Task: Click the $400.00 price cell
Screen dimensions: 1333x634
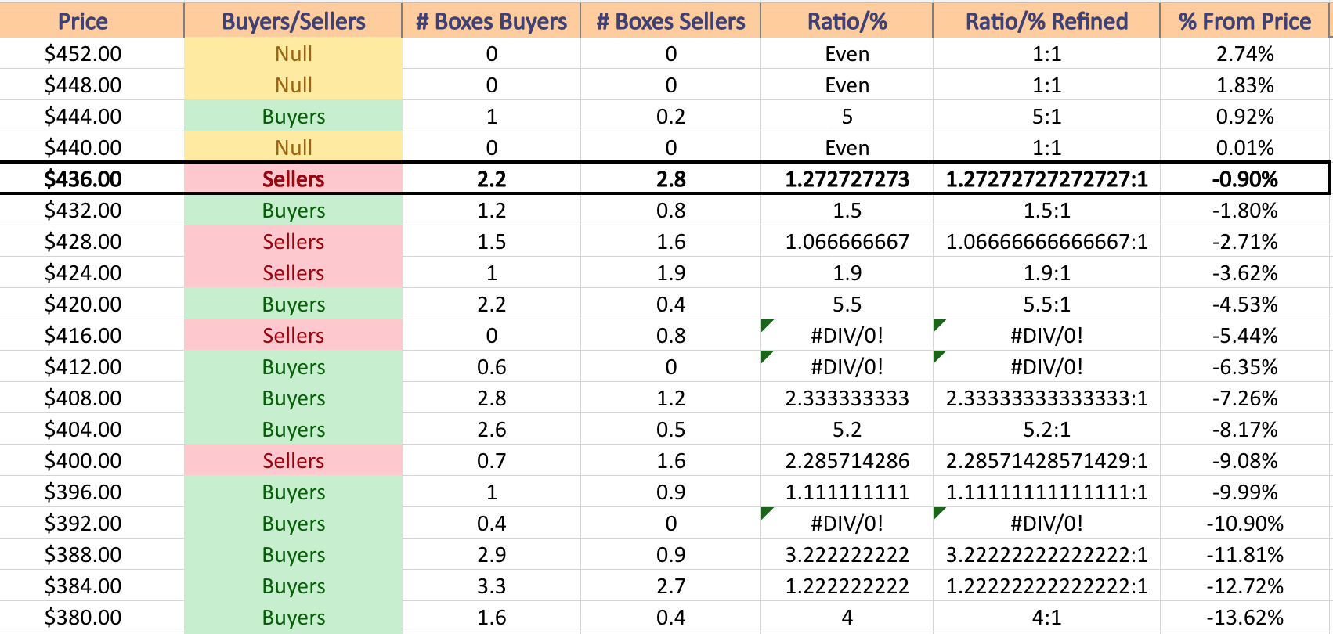Action: point(92,461)
